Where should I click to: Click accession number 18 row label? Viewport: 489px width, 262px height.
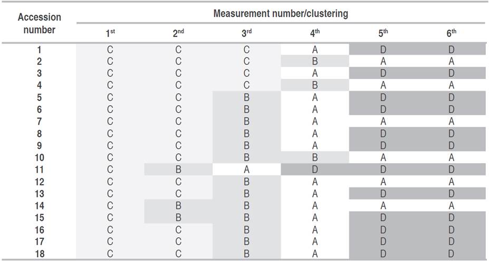click(x=40, y=254)
